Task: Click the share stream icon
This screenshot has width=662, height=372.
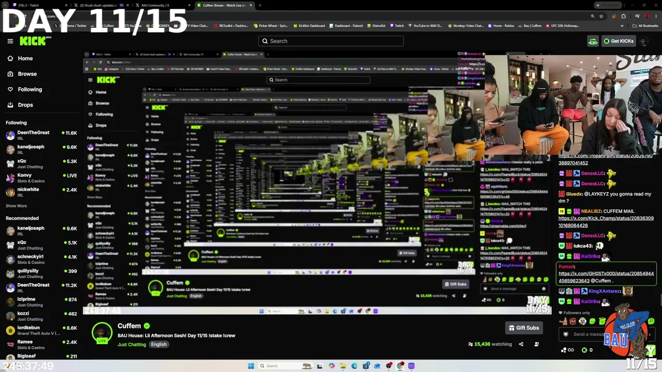Action: click(x=521, y=344)
